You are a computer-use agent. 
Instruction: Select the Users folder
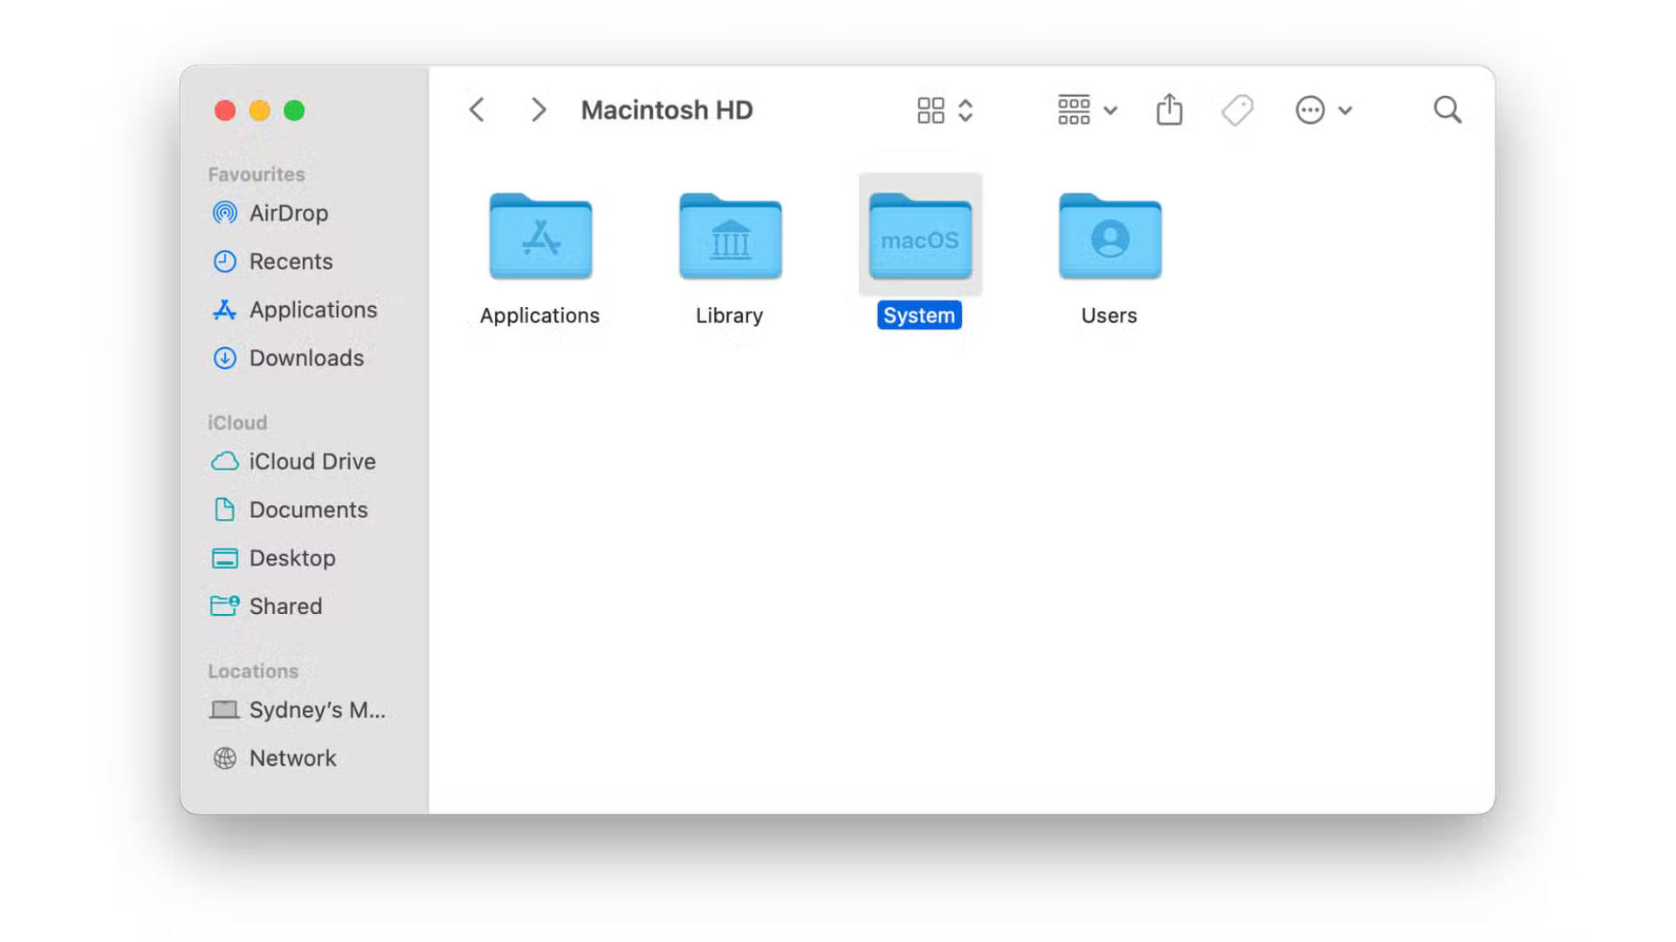1109,235
